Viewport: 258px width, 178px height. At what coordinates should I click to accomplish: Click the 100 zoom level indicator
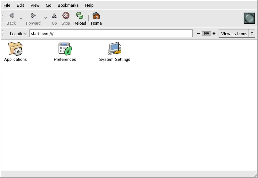(x=206, y=33)
